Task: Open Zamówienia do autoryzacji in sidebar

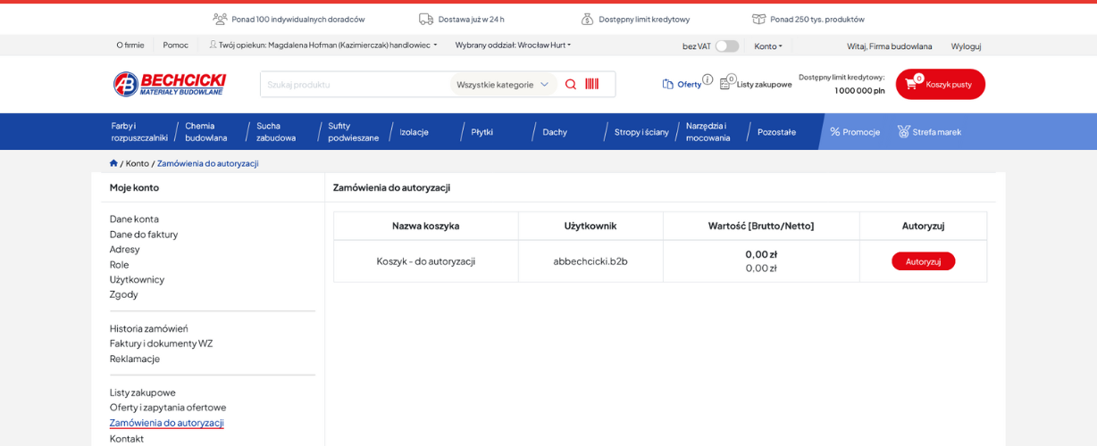Action: coord(167,423)
